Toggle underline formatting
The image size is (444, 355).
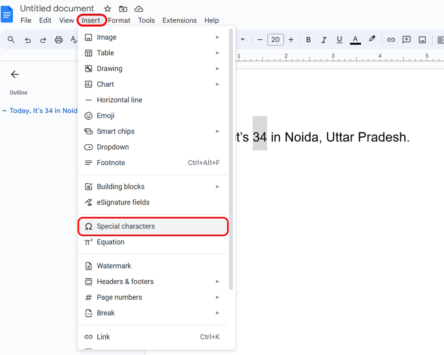pos(339,40)
